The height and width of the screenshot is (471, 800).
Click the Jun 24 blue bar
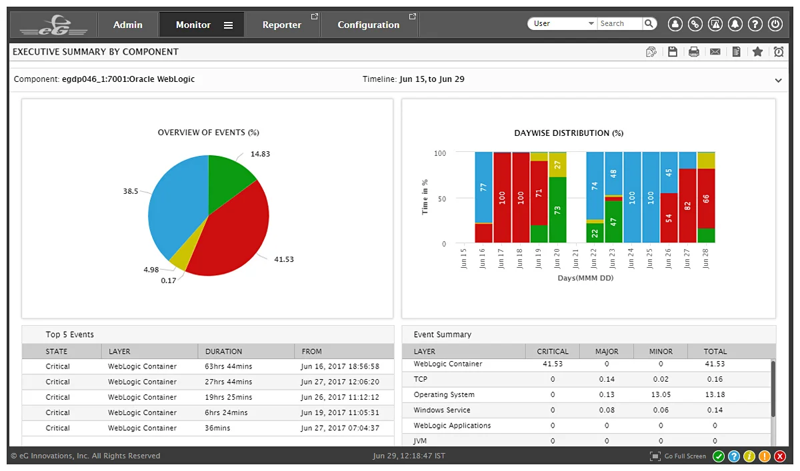632,197
